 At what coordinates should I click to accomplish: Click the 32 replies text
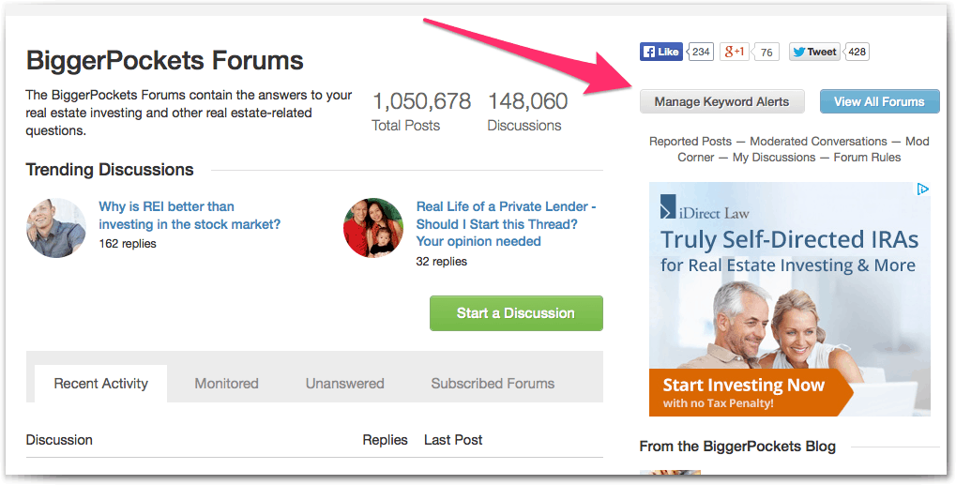point(442,262)
